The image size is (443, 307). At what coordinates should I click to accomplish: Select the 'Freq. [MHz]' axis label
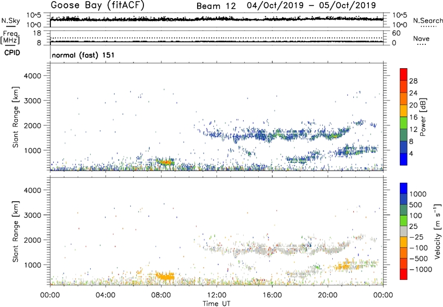[10, 37]
